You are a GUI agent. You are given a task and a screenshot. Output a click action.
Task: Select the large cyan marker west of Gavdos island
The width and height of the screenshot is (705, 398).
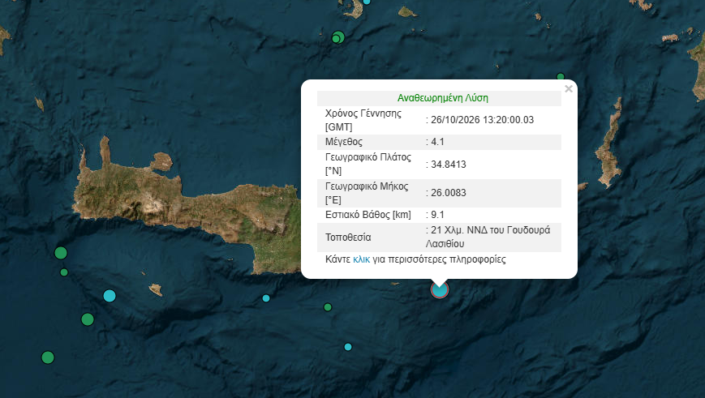coord(110,296)
